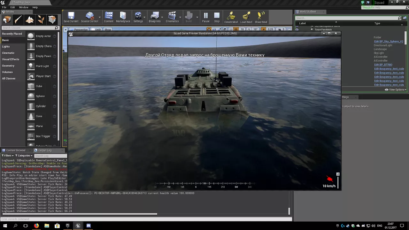Add Point Light from the placement list
This screenshot has height=230, width=409.
[x=42, y=66]
